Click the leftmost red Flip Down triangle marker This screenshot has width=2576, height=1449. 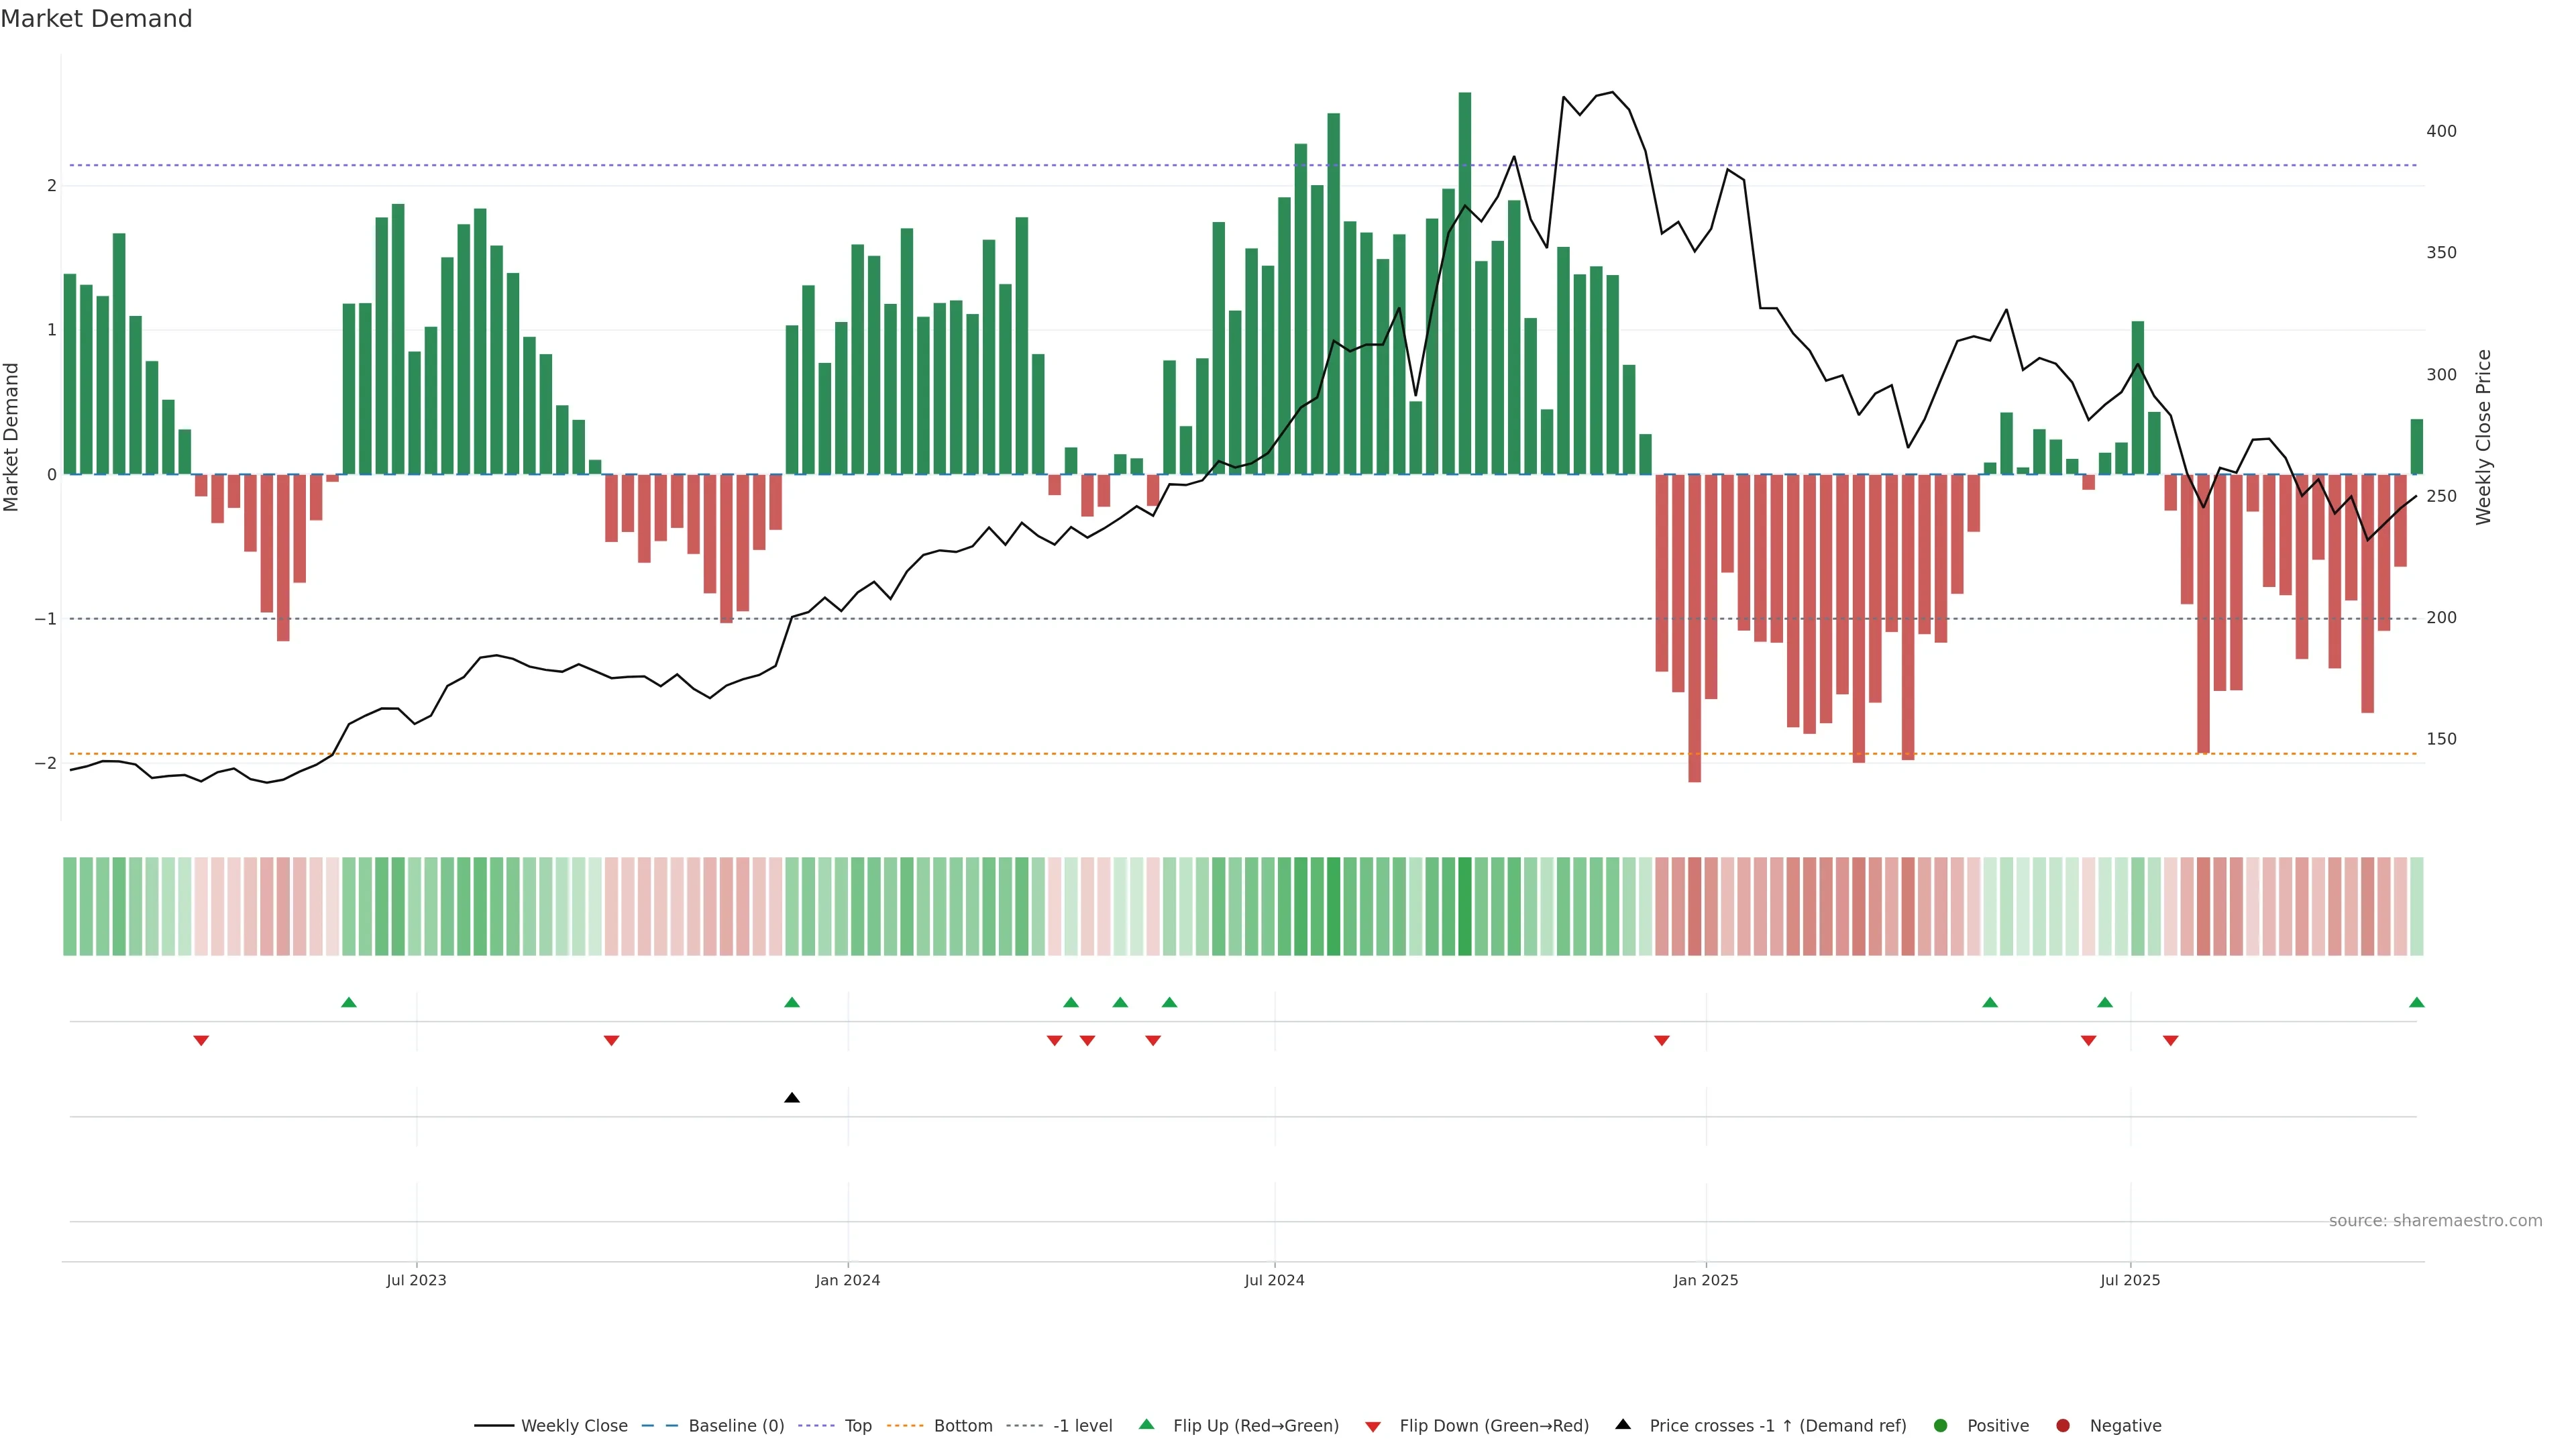(201, 1041)
